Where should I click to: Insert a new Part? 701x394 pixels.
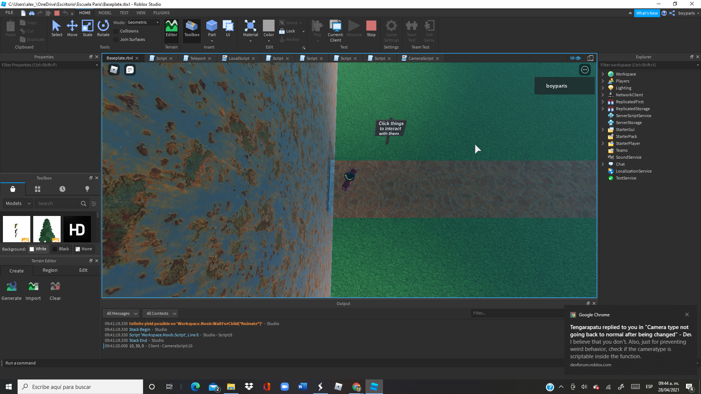click(x=212, y=27)
